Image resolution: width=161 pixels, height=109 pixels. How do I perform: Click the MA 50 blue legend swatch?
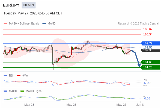(44, 24)
